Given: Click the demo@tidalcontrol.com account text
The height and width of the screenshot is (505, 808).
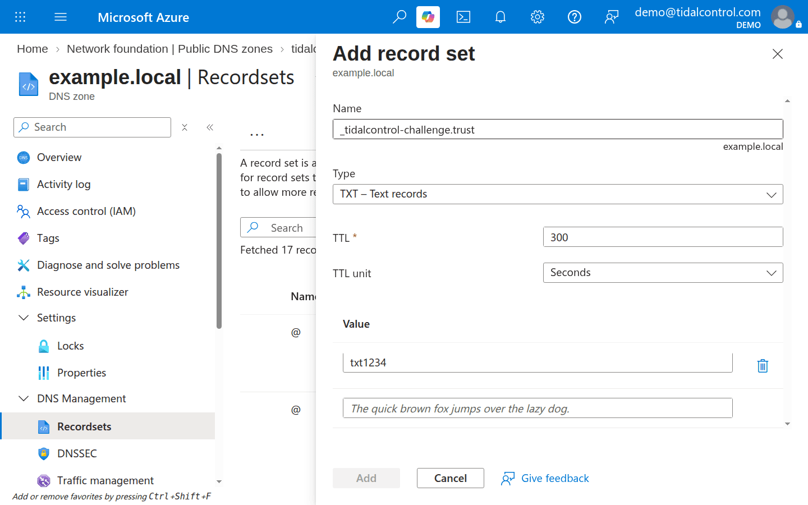Looking at the screenshot, I should point(697,12).
